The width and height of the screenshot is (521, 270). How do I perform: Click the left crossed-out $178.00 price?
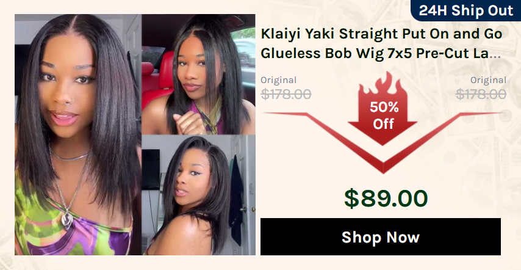click(x=286, y=94)
